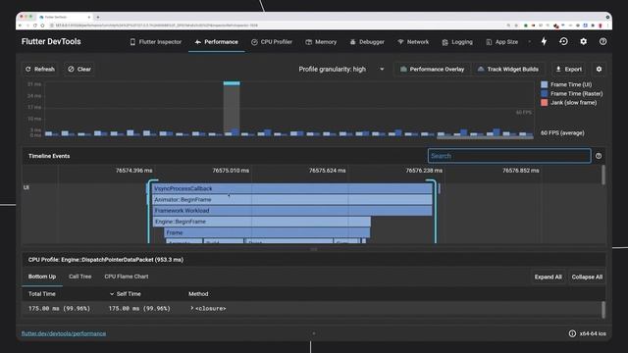This screenshot has height=353, width=628.
Task: Click the info icon beside x64-64 ios
Action: [572, 333]
